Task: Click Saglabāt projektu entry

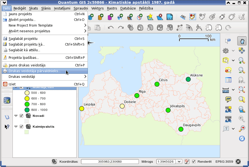Action: pyautogui.click(x=45, y=39)
